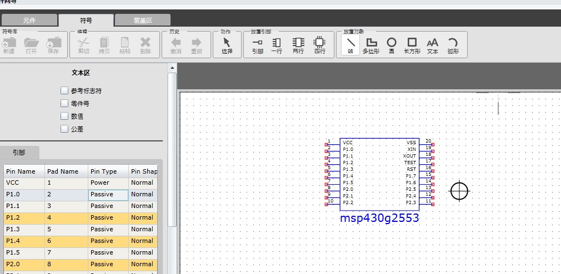Image resolution: width=561 pixels, height=274 pixels.
Task: Click the msp430g2553 label on canvas
Action: tap(379, 218)
